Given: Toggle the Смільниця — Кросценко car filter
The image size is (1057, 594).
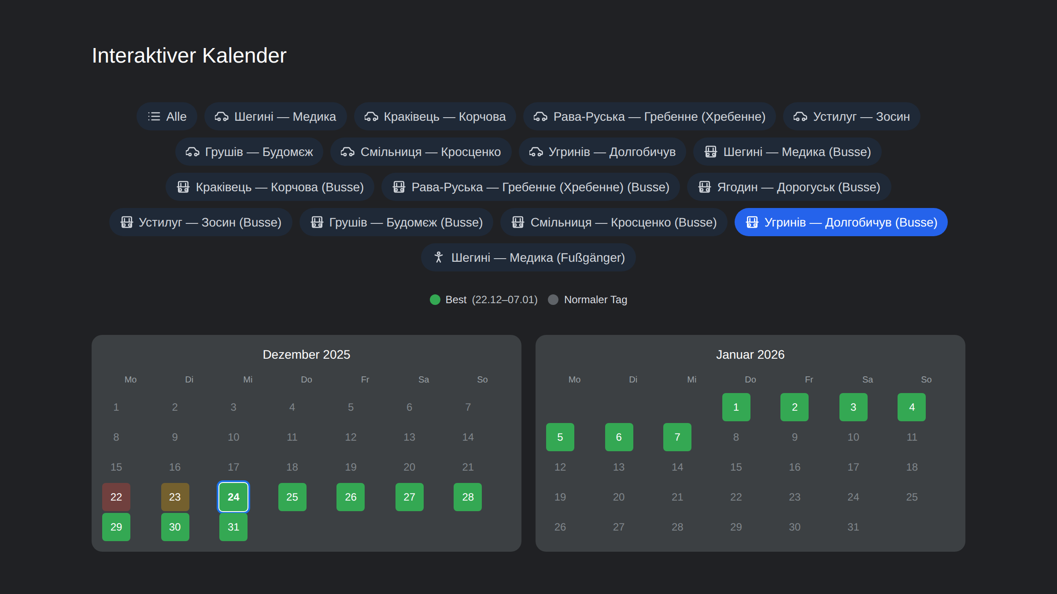Looking at the screenshot, I should click(x=421, y=152).
